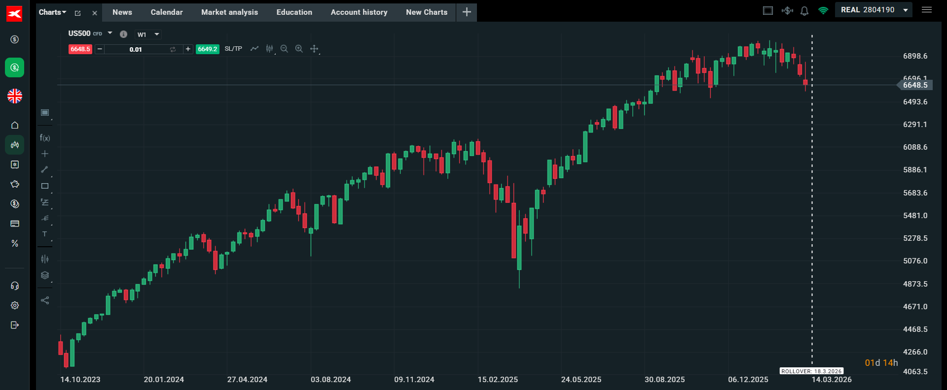Open the f(x) indicators menu
947x390 pixels.
pos(45,138)
